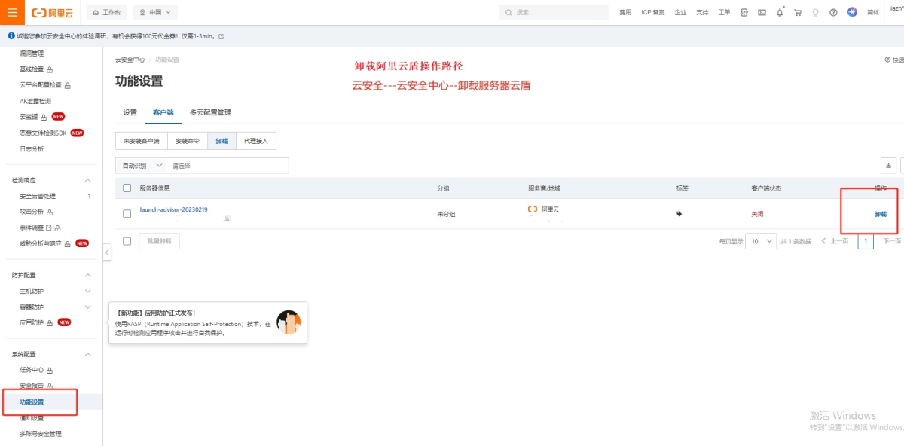Open the help question mark icon
The height and width of the screenshot is (446, 904).
(833, 12)
